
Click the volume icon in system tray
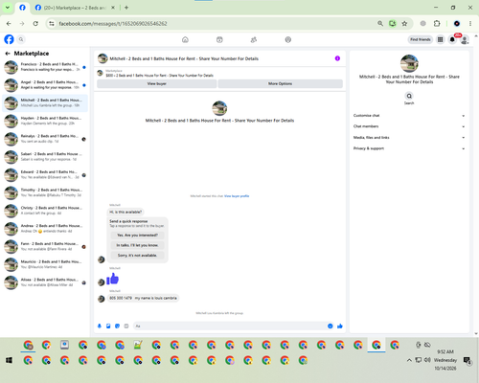[x=427, y=360]
